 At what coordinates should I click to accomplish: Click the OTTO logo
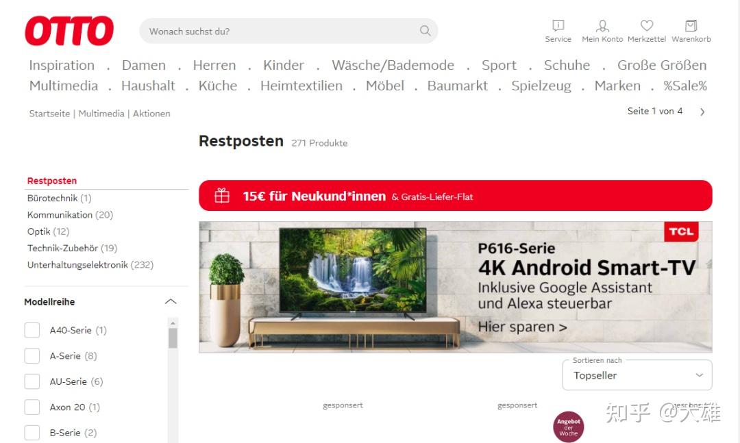pyautogui.click(x=69, y=31)
